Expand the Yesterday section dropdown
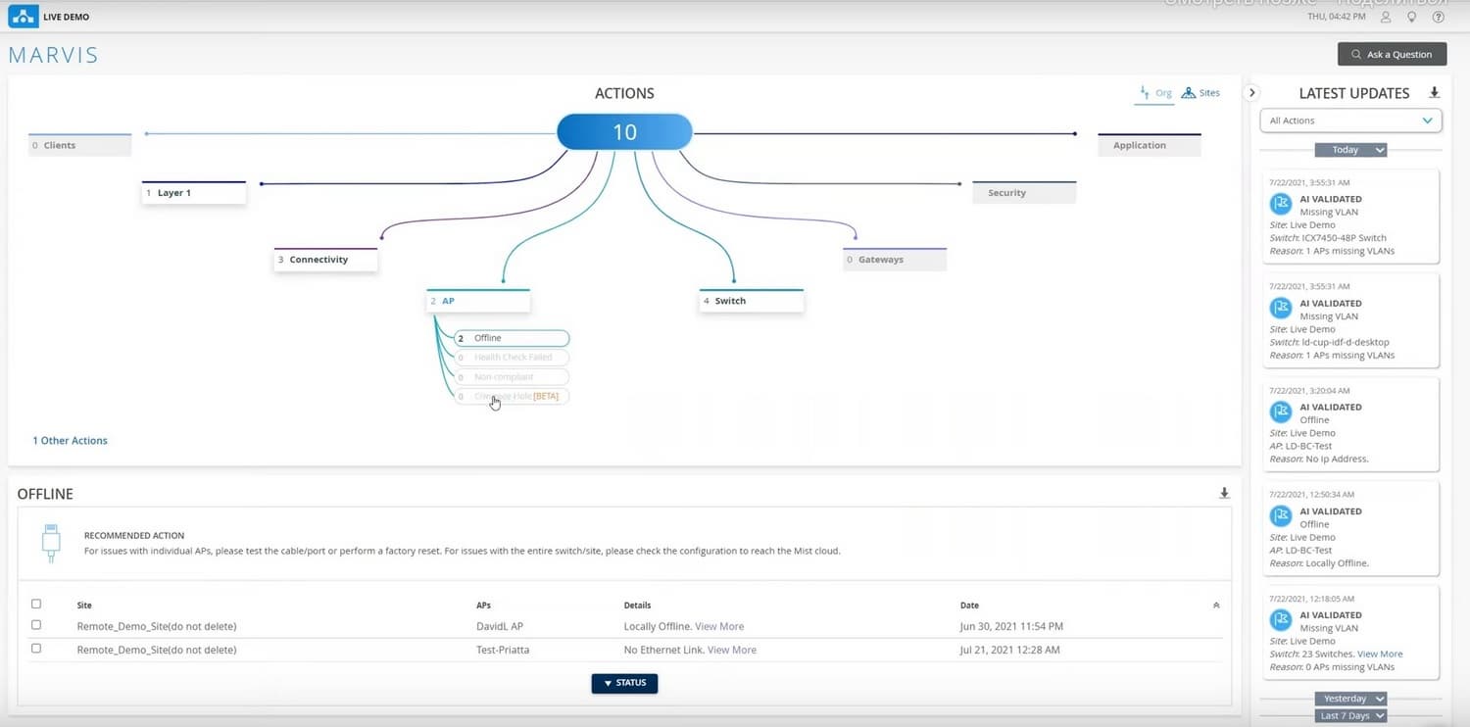The width and height of the screenshot is (1470, 727). (1350, 699)
